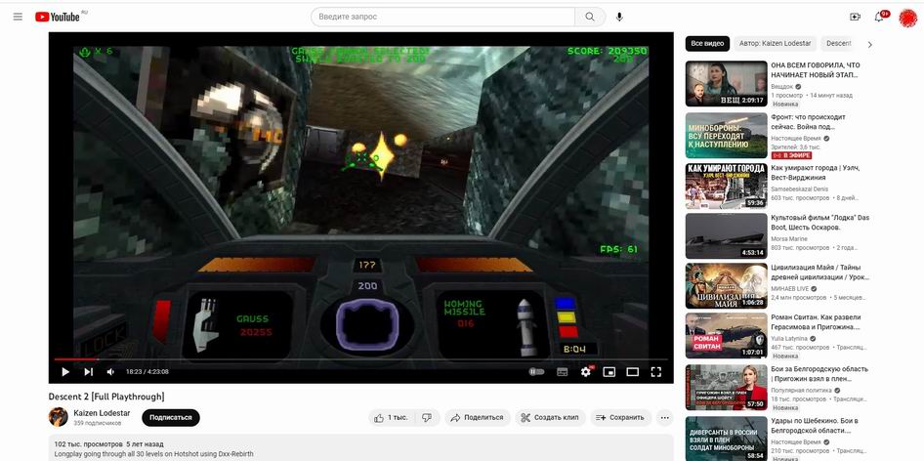Open Цивилизация Майя thumbnail

pos(726,286)
